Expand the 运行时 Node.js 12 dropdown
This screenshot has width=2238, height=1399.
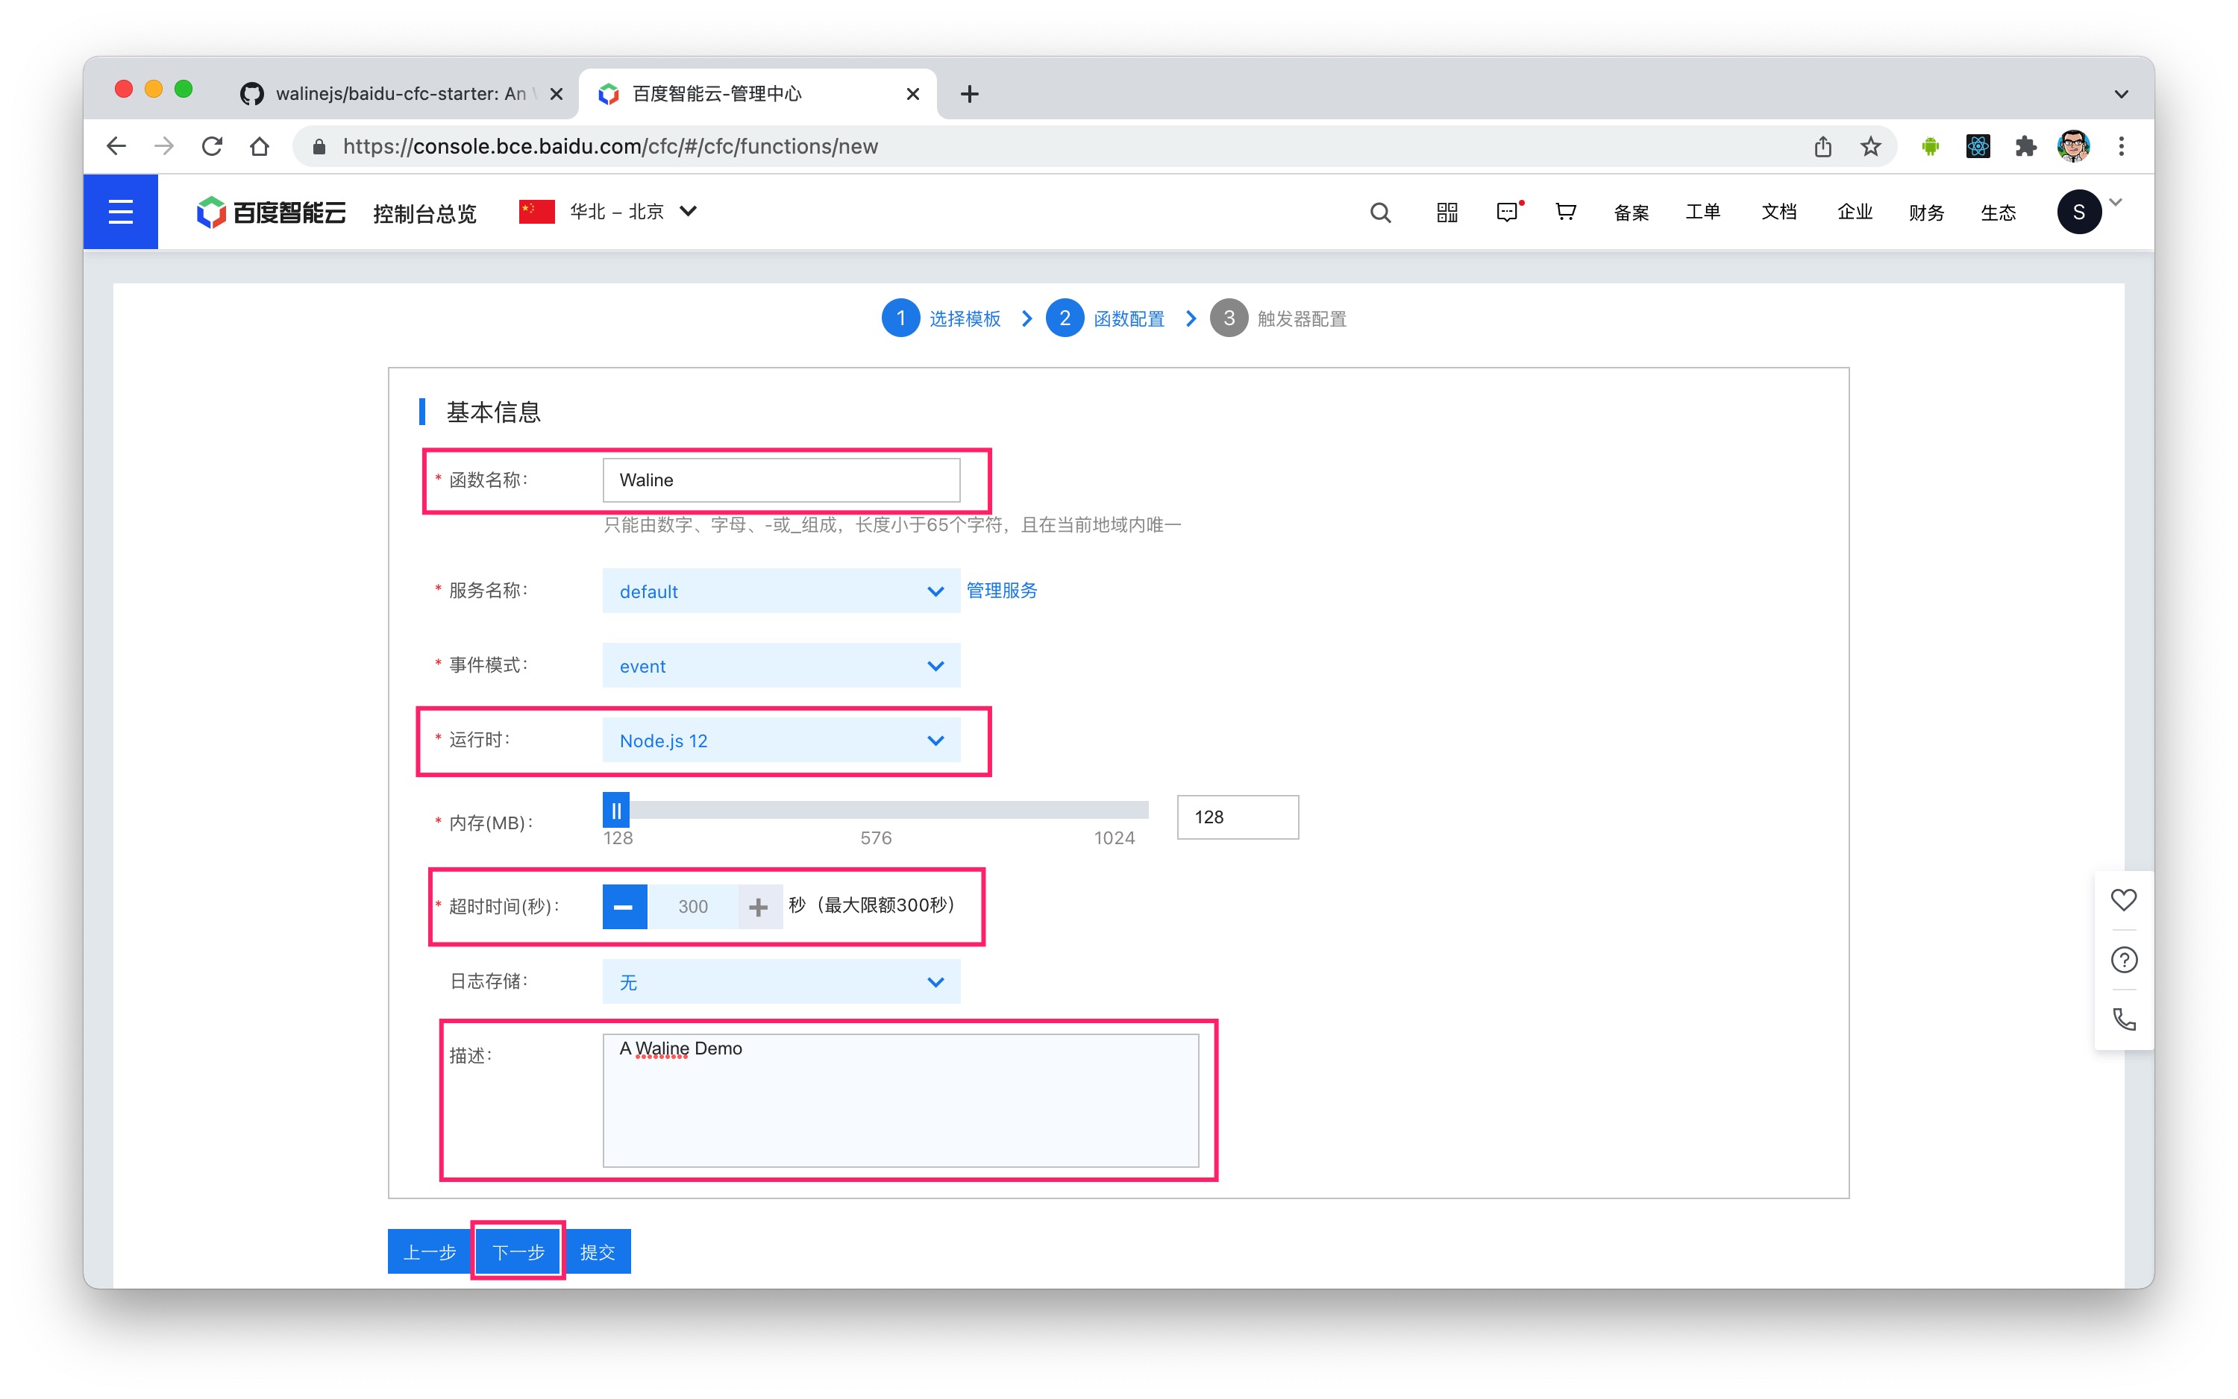[x=780, y=741]
